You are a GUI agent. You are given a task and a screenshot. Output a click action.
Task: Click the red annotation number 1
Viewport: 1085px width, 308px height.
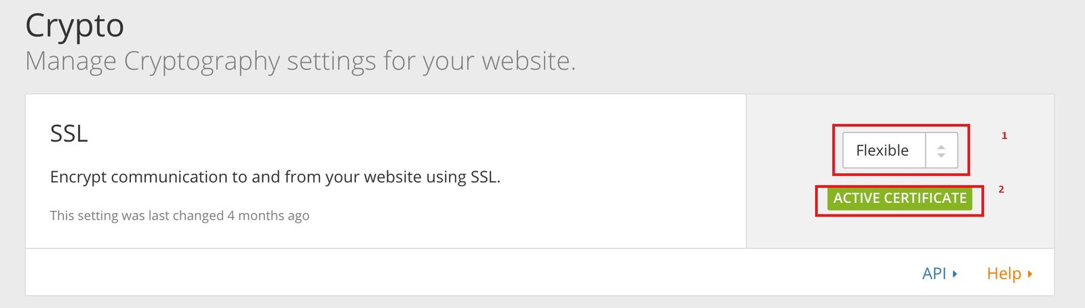point(1004,136)
